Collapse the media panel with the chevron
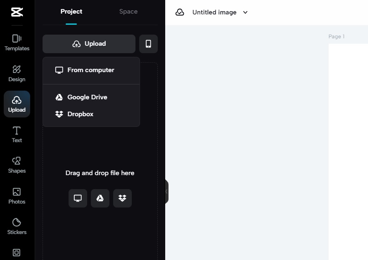This screenshot has width=368, height=260. (x=166, y=191)
